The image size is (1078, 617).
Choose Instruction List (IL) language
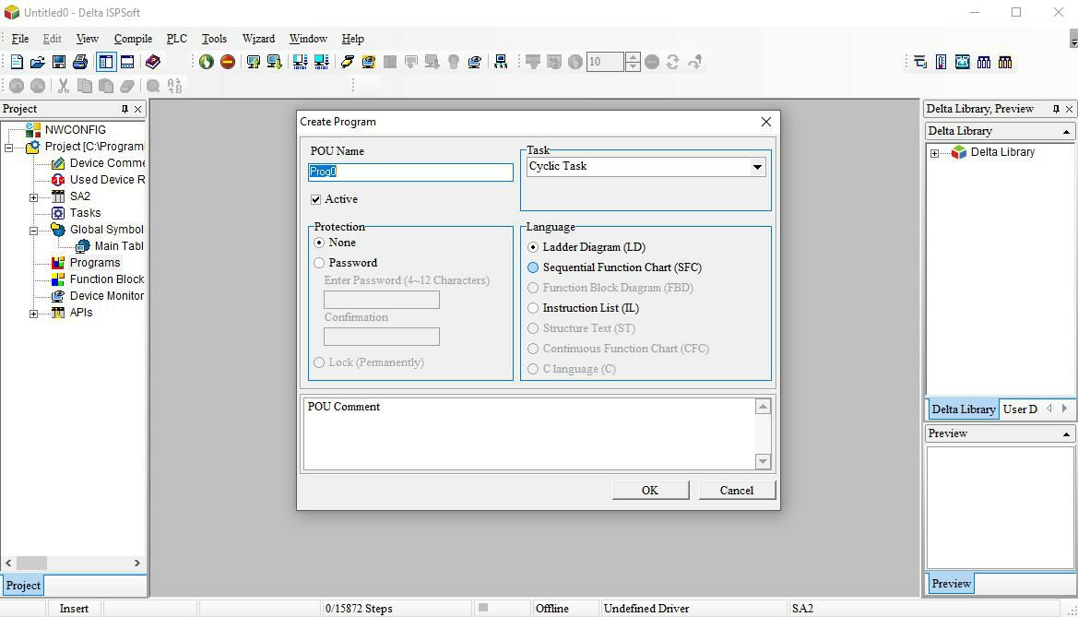pos(533,308)
